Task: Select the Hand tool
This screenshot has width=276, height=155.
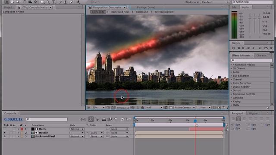Action: [12, 2]
